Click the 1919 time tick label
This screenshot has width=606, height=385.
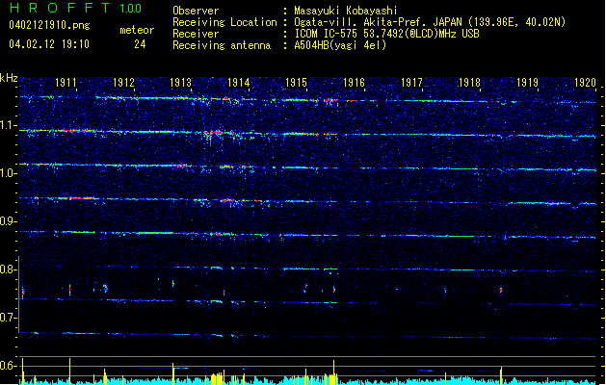point(527,83)
